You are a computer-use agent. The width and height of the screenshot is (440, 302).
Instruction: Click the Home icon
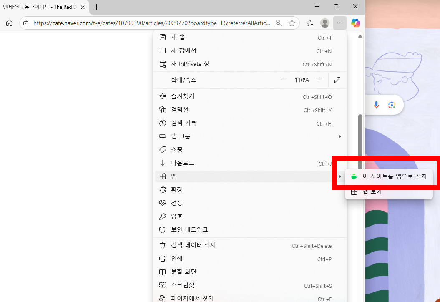(x=9, y=23)
